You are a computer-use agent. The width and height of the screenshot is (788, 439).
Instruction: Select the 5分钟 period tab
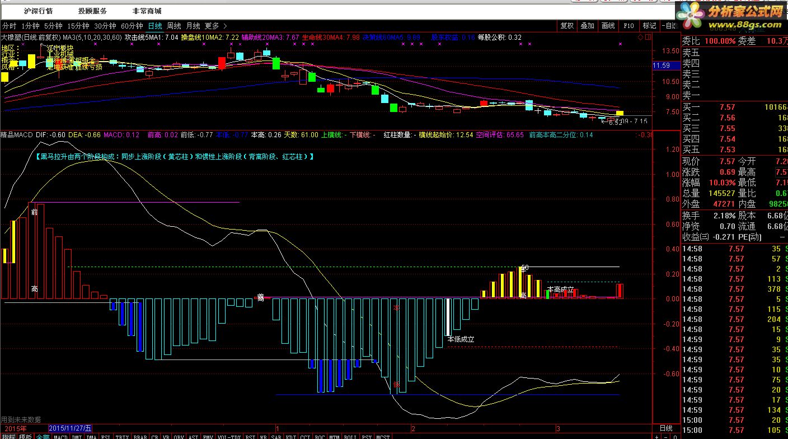tap(53, 26)
